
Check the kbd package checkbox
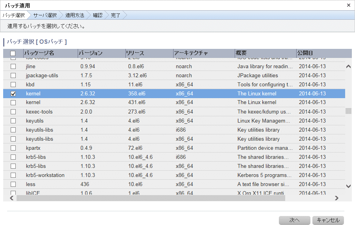click(x=13, y=85)
